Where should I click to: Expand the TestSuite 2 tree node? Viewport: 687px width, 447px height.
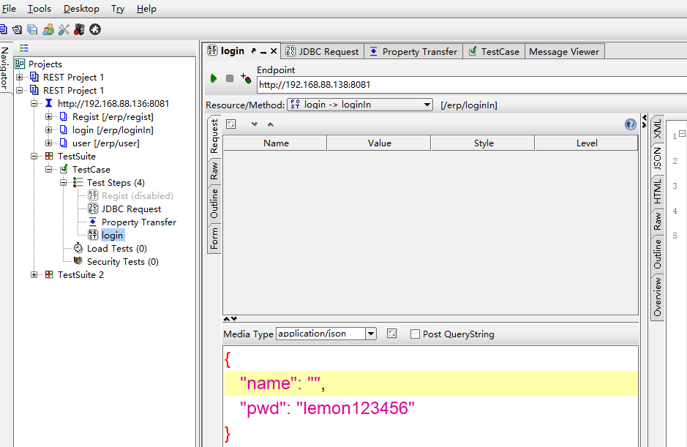[x=34, y=275]
